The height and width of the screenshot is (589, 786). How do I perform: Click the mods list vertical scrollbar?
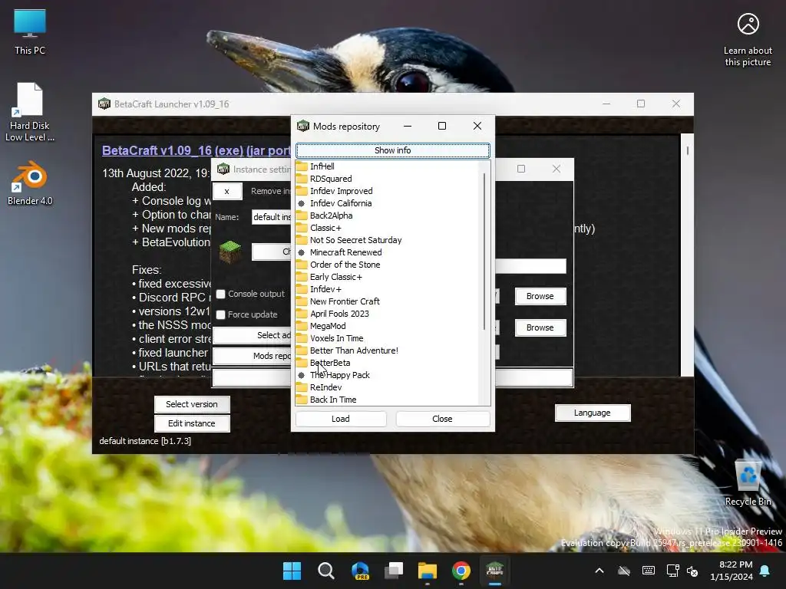[x=484, y=252]
